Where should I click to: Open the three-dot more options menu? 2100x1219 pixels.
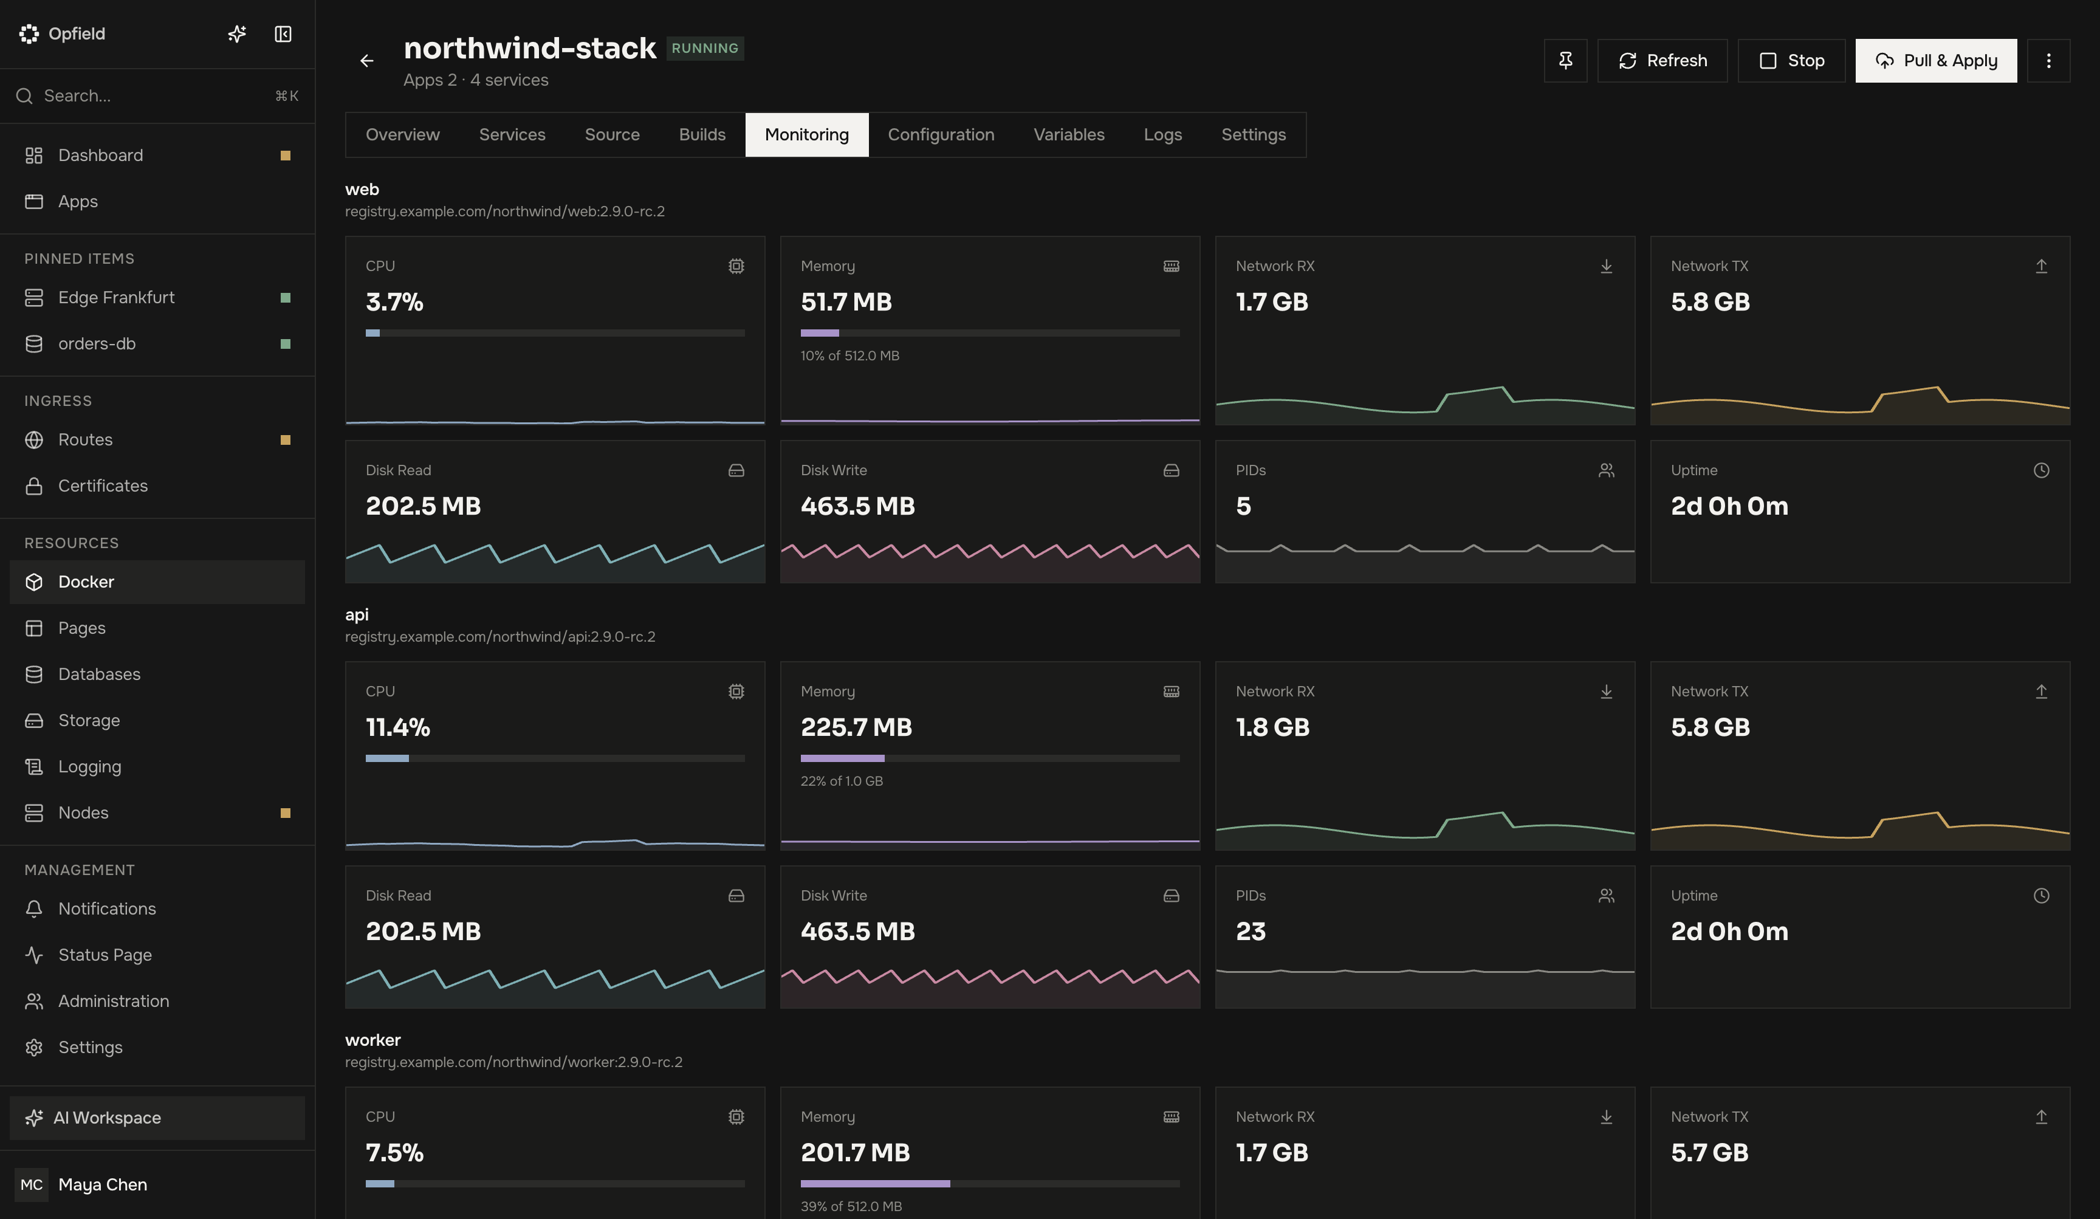pos(2048,61)
